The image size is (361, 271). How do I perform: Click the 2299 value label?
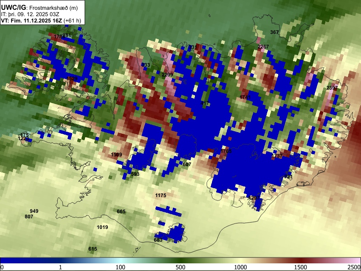click(167, 75)
